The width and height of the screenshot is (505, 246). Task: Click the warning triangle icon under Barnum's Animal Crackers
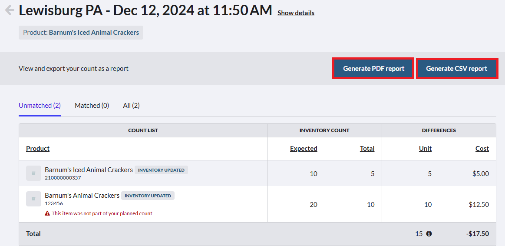[47, 213]
